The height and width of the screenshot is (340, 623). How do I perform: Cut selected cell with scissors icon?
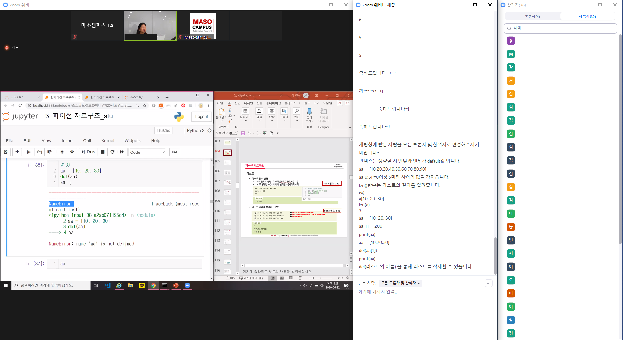(x=29, y=152)
